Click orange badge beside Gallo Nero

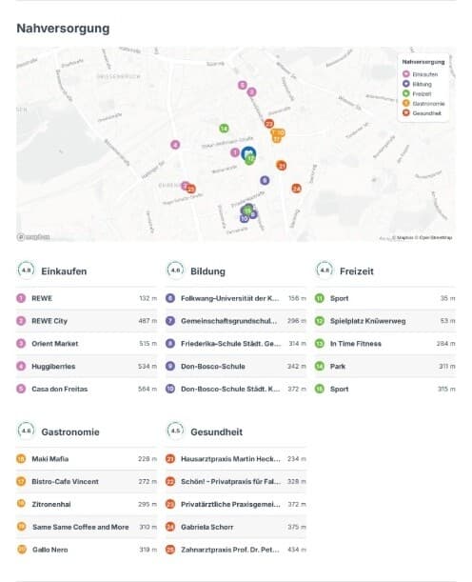22,549
